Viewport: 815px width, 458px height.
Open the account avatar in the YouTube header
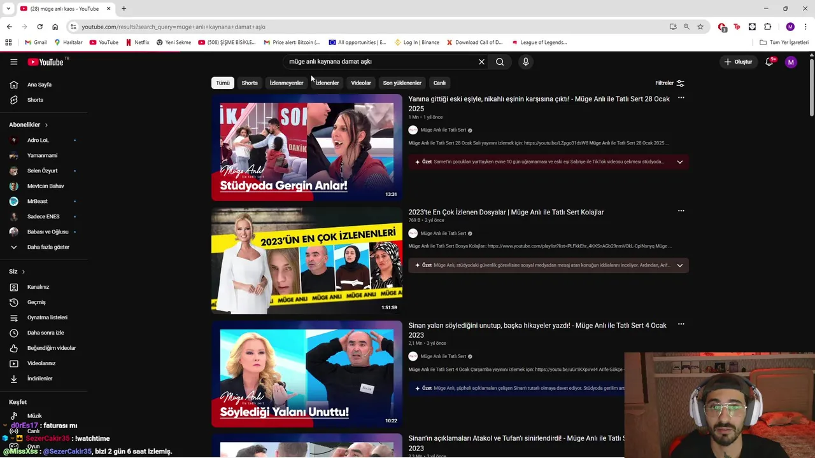click(x=791, y=62)
